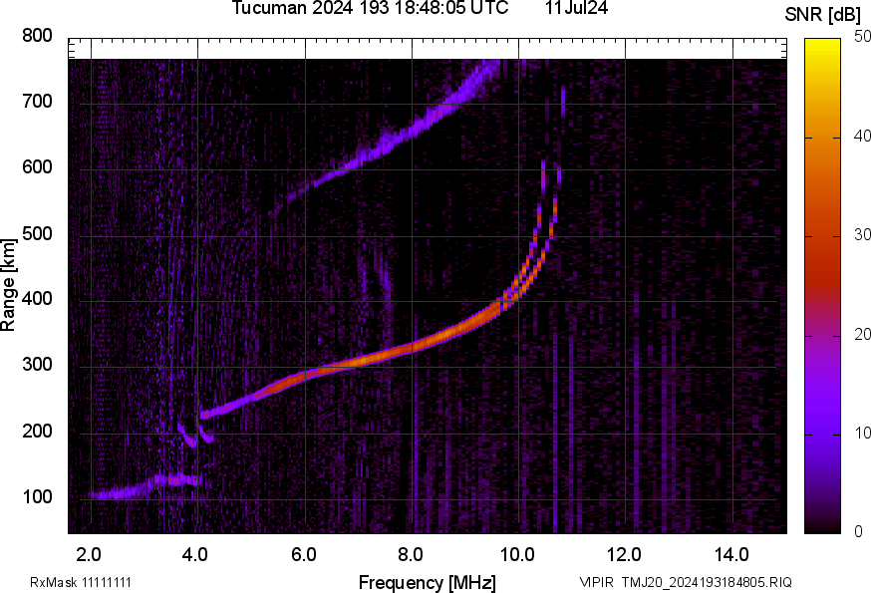The width and height of the screenshot is (871, 593).
Task: Click the colorbar tick label '30'
Action: (x=862, y=234)
